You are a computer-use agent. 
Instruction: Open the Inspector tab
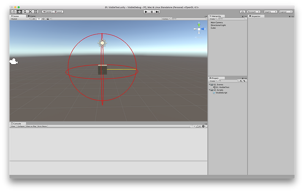tap(256, 16)
